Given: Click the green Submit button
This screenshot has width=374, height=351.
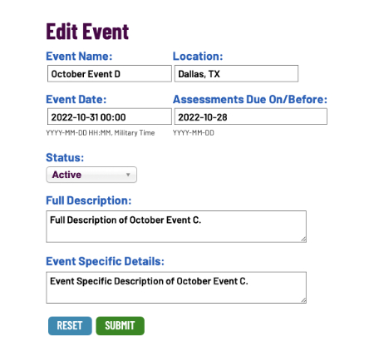Looking at the screenshot, I should click(120, 326).
